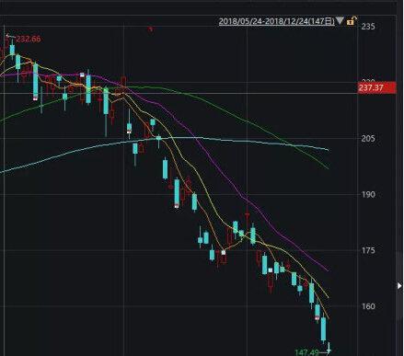Screen dimensions: 404x356
Task: Click the scrollbar on the right edge
Action: (399, 285)
